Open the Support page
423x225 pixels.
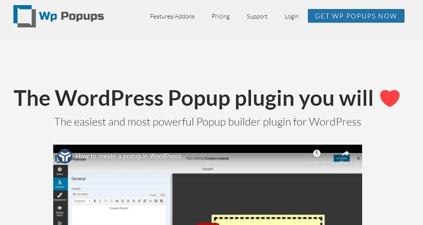[257, 16]
